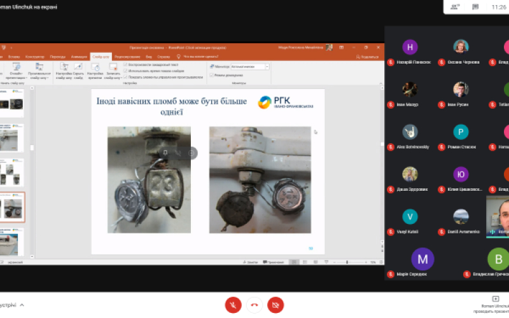Select the highlighted current slide thumbnail
The image size is (509, 318).
(x=12, y=207)
